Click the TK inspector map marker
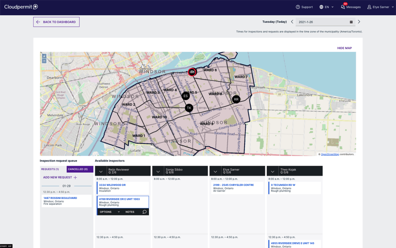 189,108
